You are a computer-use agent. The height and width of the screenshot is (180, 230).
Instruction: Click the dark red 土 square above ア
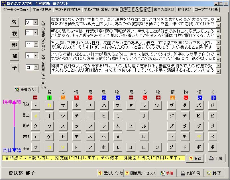[35, 98]
